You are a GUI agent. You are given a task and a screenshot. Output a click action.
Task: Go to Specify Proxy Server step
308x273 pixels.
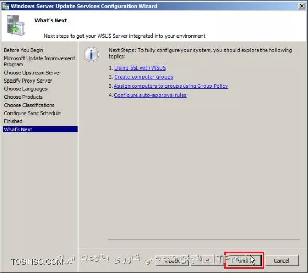(28, 81)
